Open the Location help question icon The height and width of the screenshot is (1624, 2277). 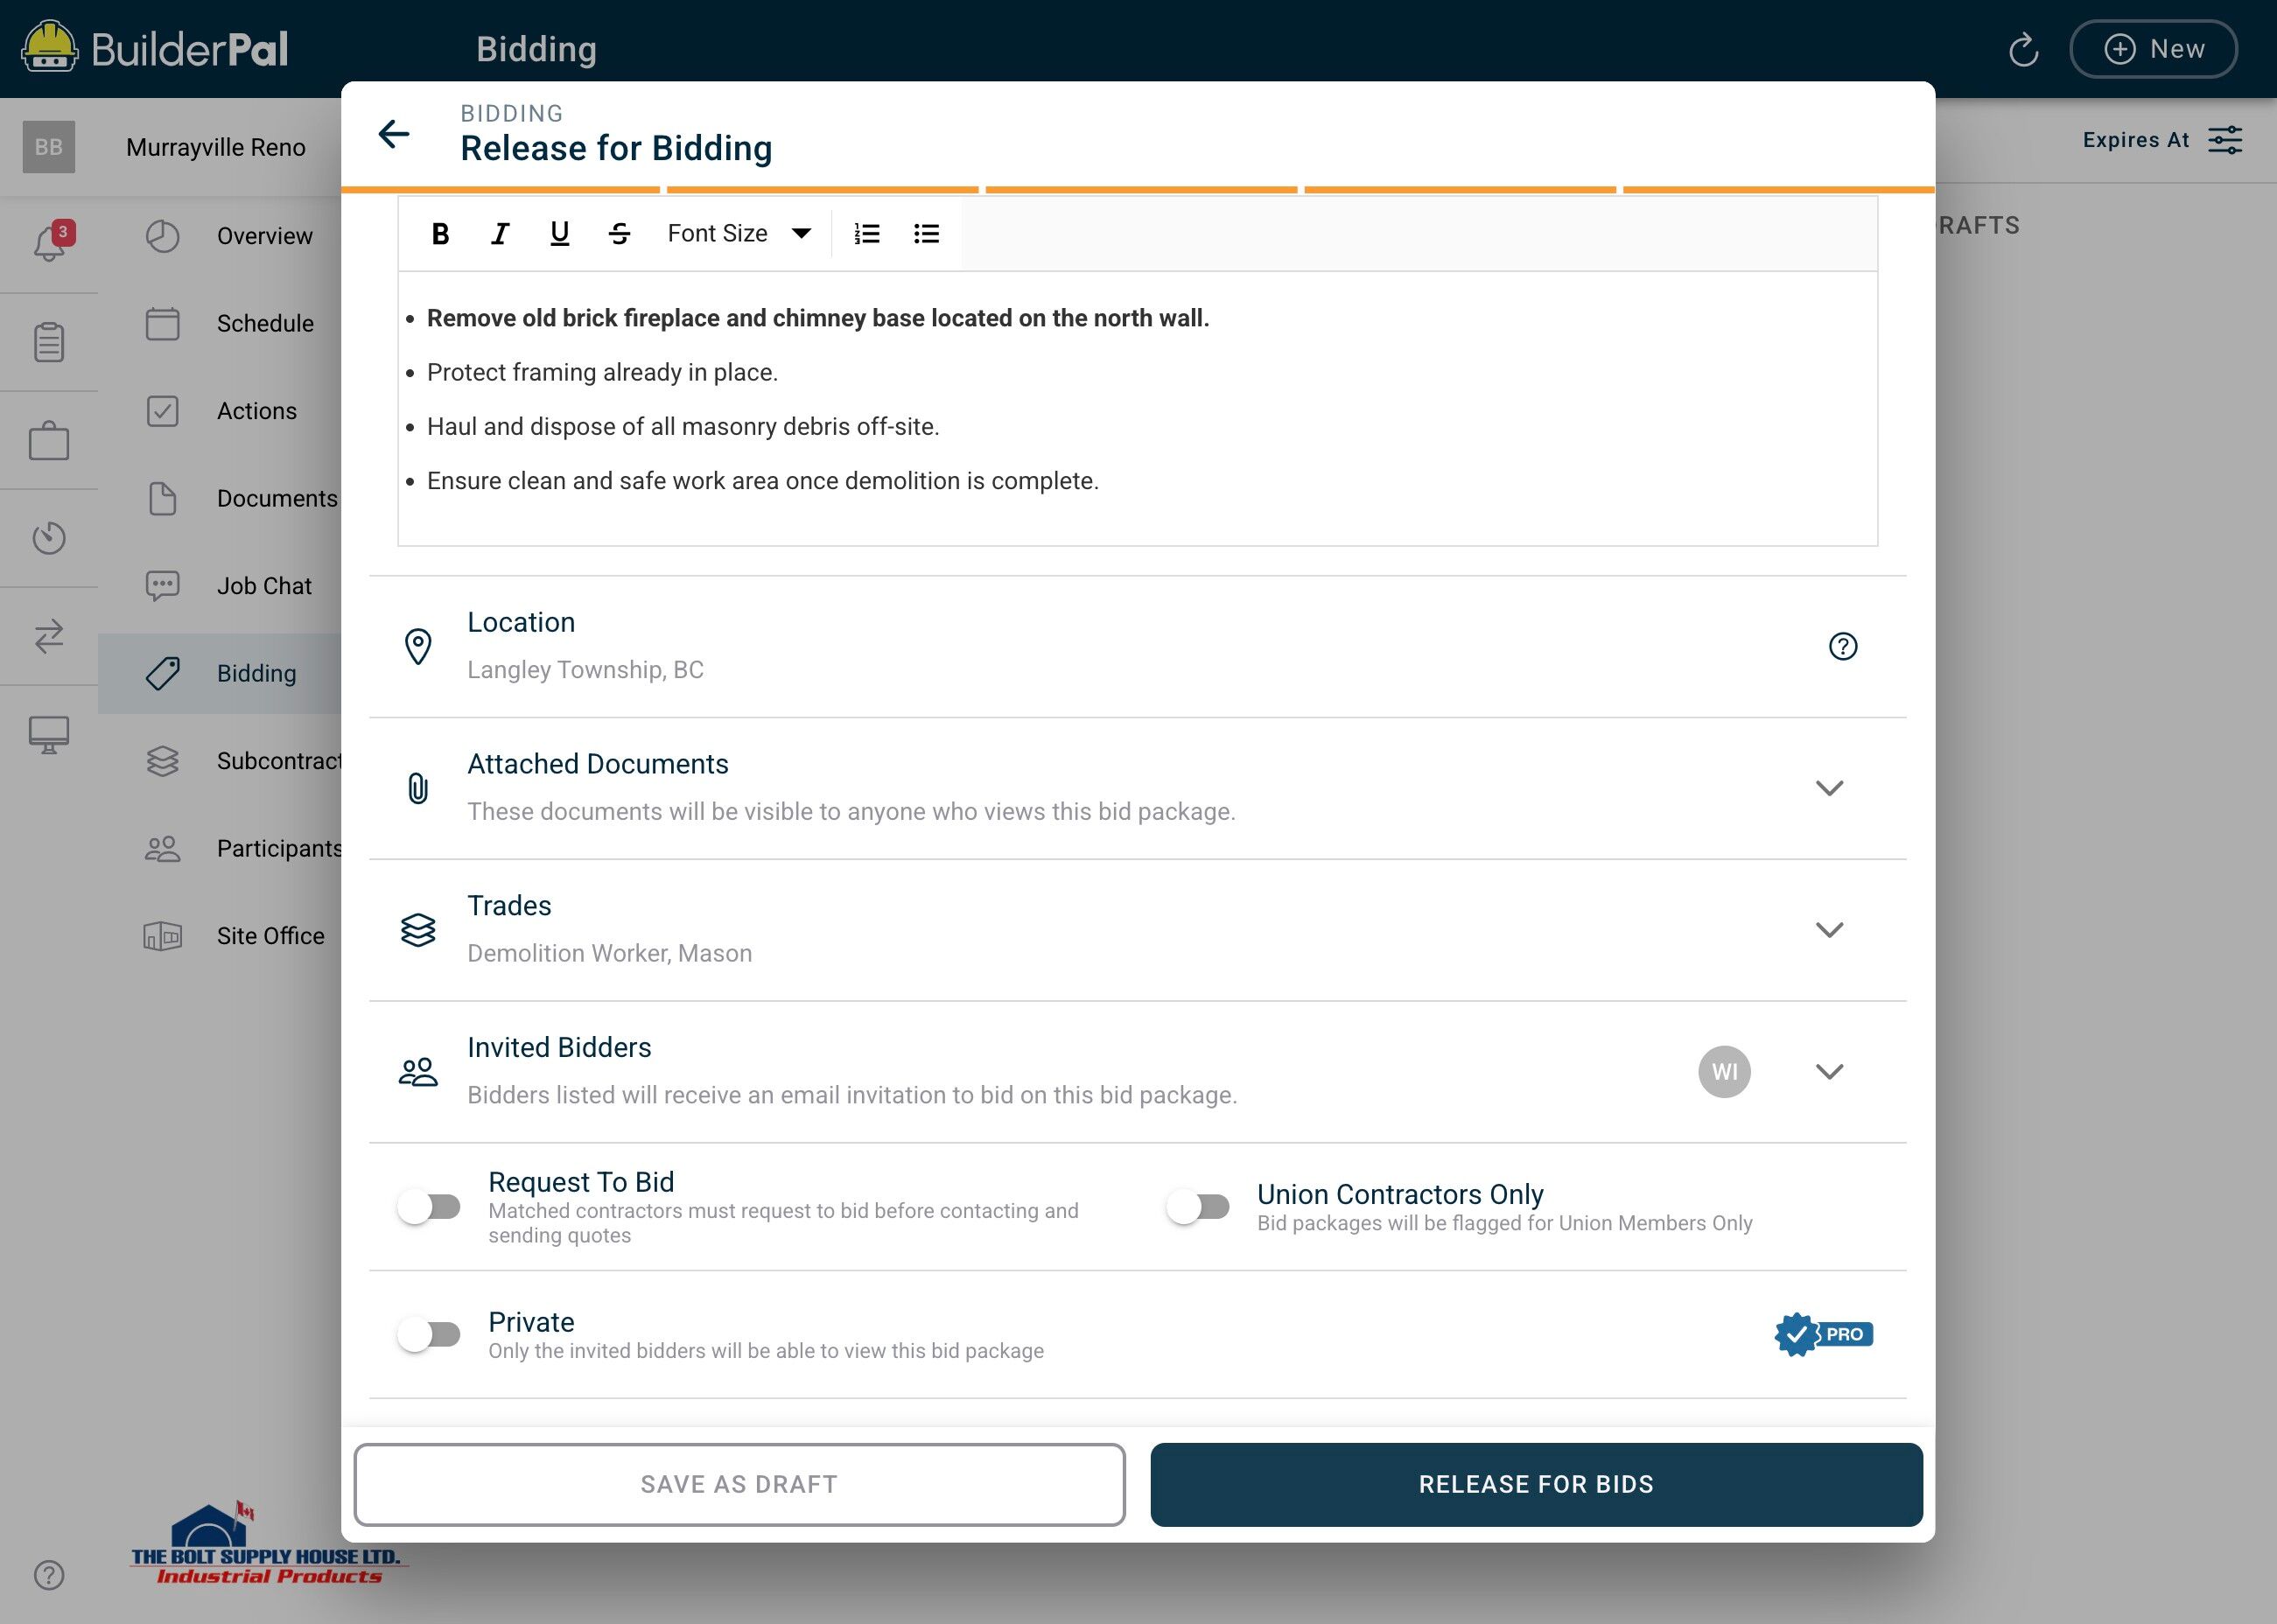pos(1842,646)
